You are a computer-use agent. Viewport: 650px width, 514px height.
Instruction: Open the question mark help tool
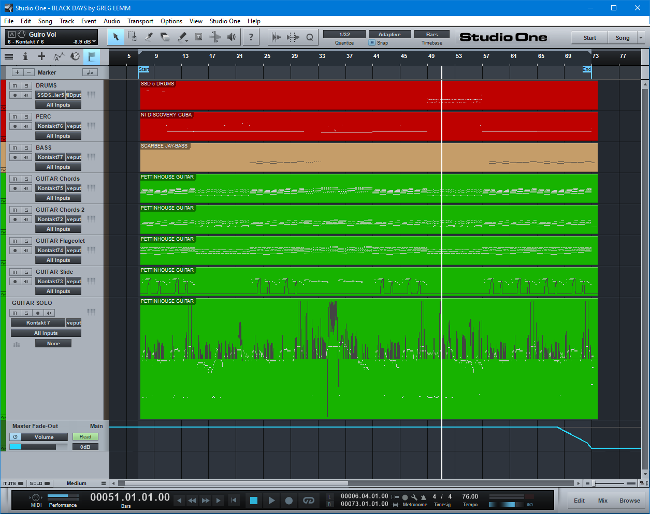[x=251, y=37]
